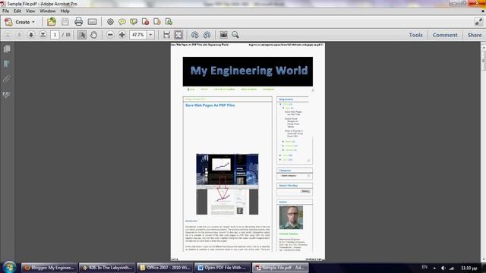Click the EN language indicator
This screenshot has height=273, width=486.
tap(424, 267)
